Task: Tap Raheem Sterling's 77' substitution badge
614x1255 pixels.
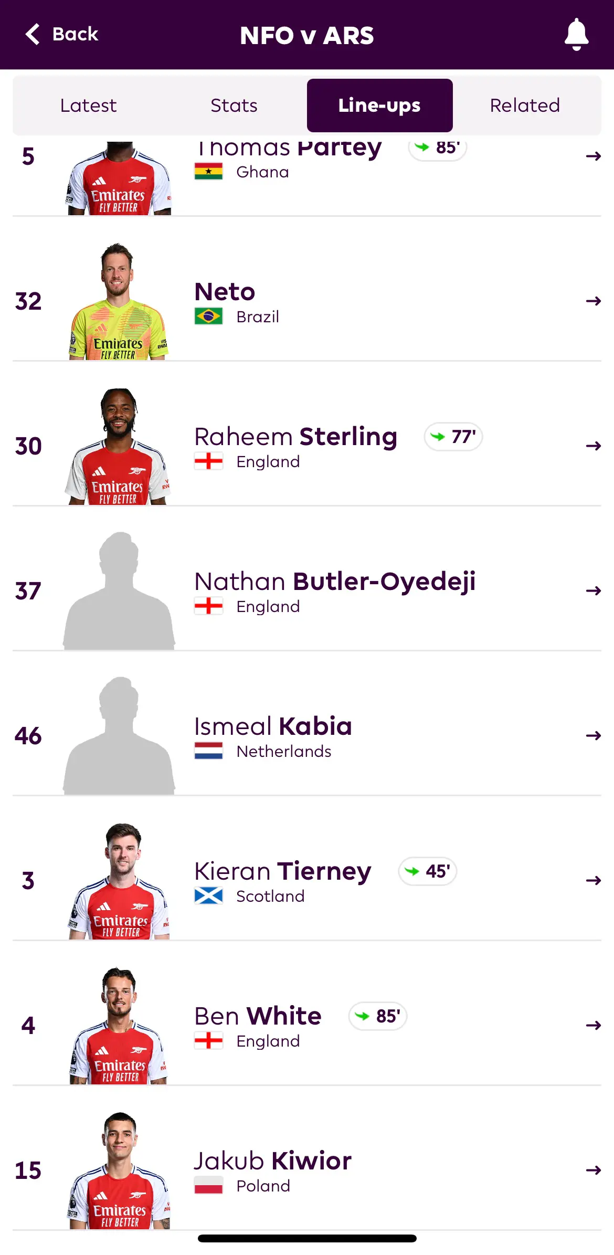Action: click(453, 437)
